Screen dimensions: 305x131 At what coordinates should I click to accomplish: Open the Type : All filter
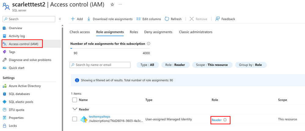(x=148, y=65)
